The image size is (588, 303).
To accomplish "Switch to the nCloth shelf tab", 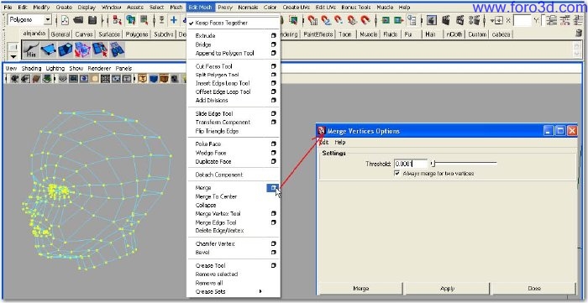I will tap(454, 34).
